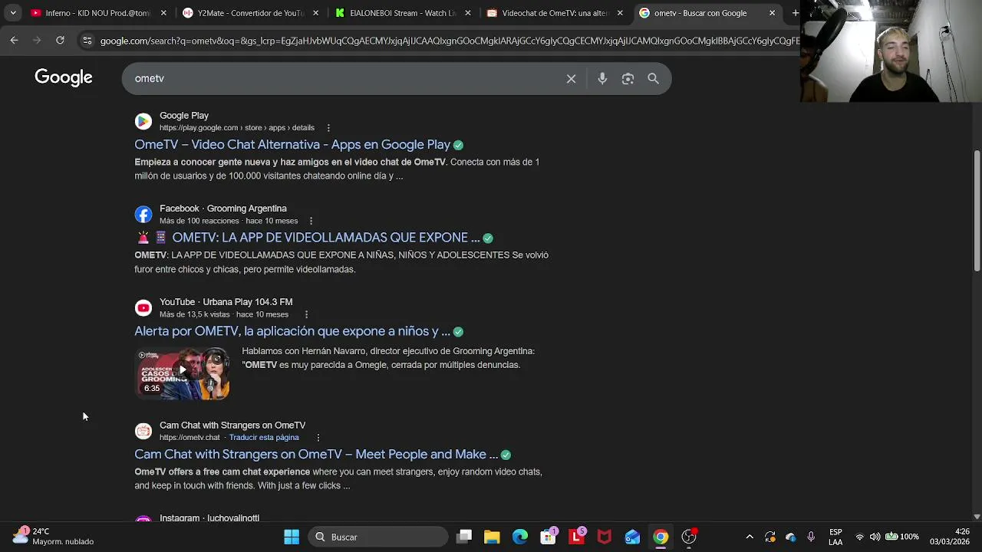Click Traducir esta página link
Image resolution: width=982 pixels, height=552 pixels.
coord(264,437)
